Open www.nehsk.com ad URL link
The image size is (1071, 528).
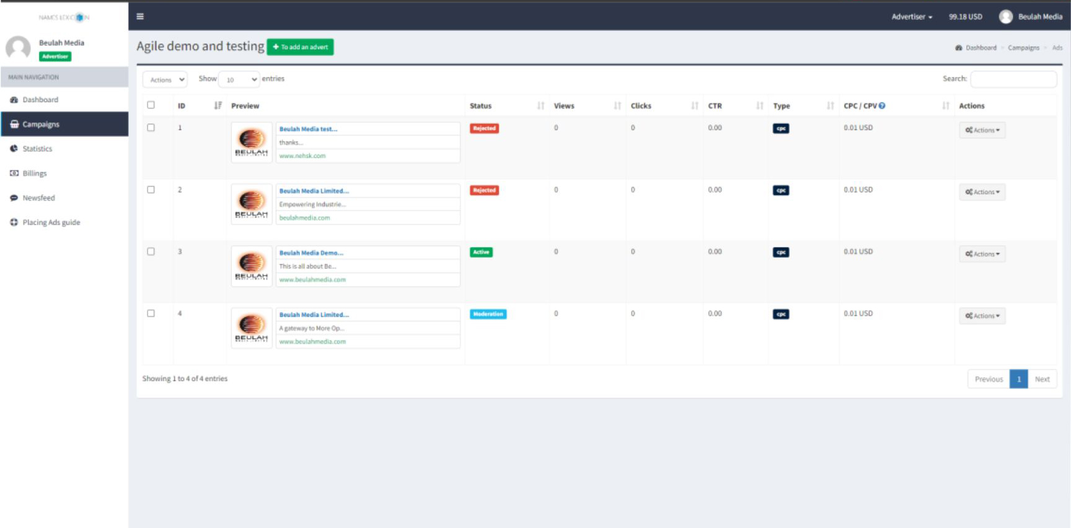click(x=302, y=156)
